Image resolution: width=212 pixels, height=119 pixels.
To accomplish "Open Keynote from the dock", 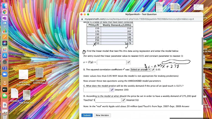I will 5,24.
